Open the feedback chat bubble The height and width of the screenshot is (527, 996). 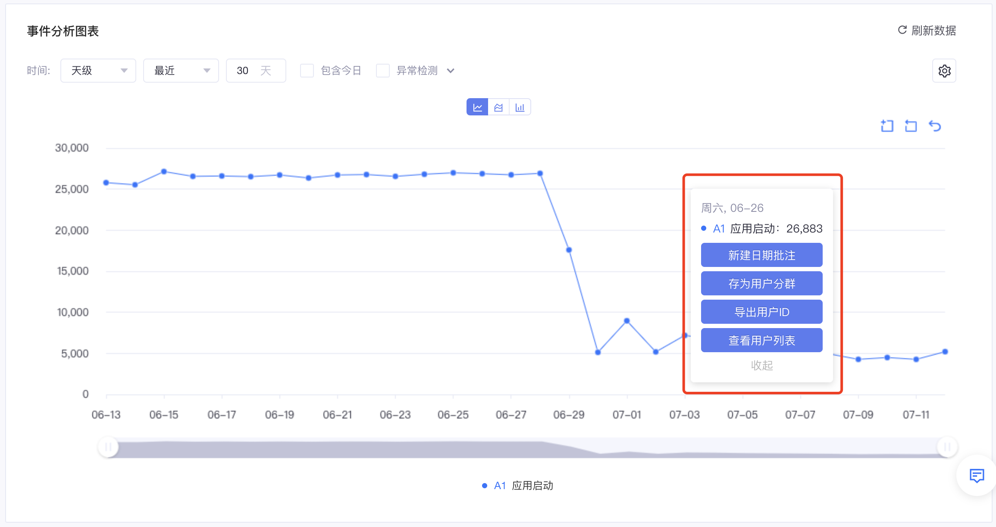(x=977, y=476)
